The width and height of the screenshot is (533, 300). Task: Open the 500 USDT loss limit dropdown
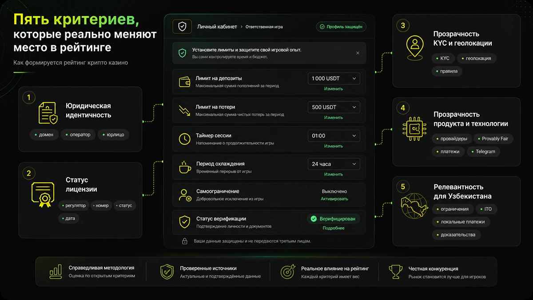[334, 107]
